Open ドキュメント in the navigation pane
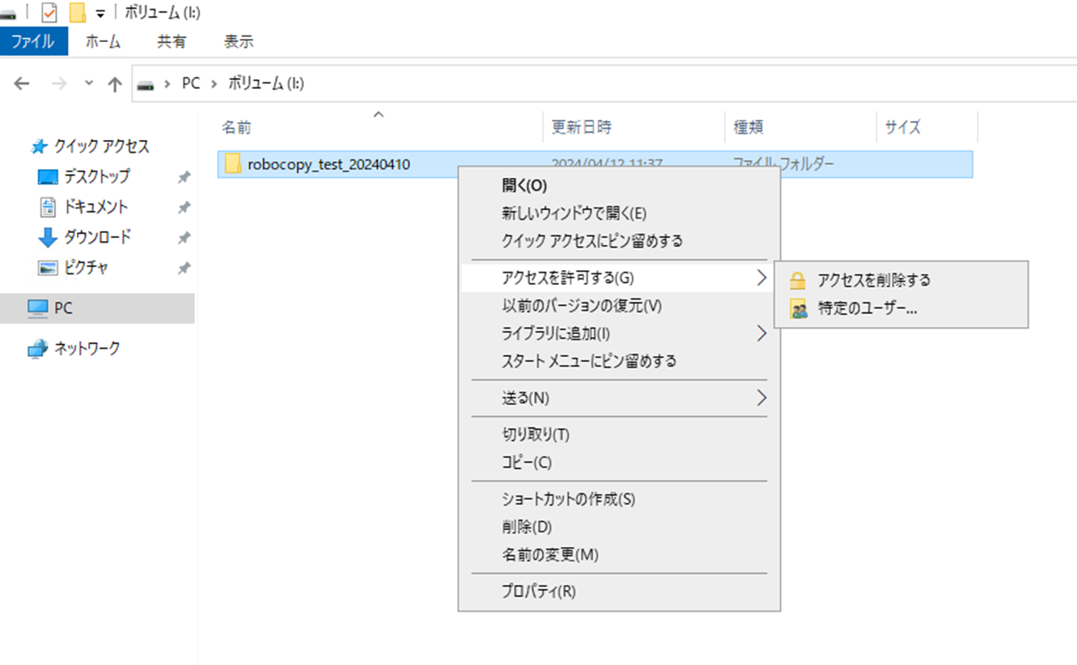Screen dimensions: 1077x665 click(96, 207)
